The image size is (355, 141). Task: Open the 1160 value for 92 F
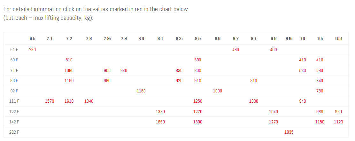point(141,91)
